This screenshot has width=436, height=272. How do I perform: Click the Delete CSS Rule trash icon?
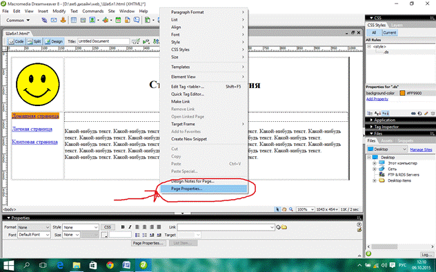433,113
